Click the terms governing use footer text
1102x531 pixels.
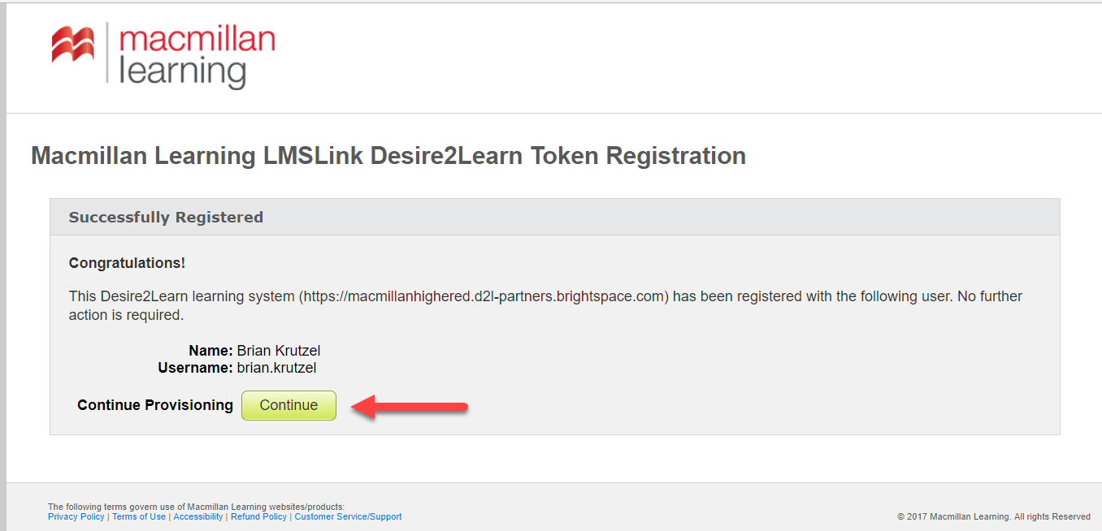197,505
